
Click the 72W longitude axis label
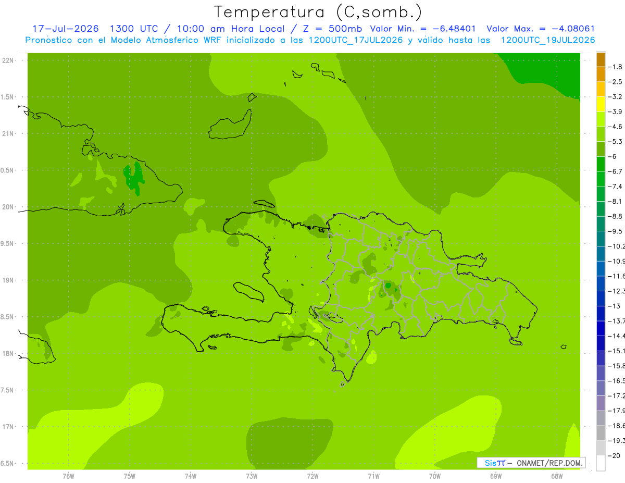(x=312, y=476)
